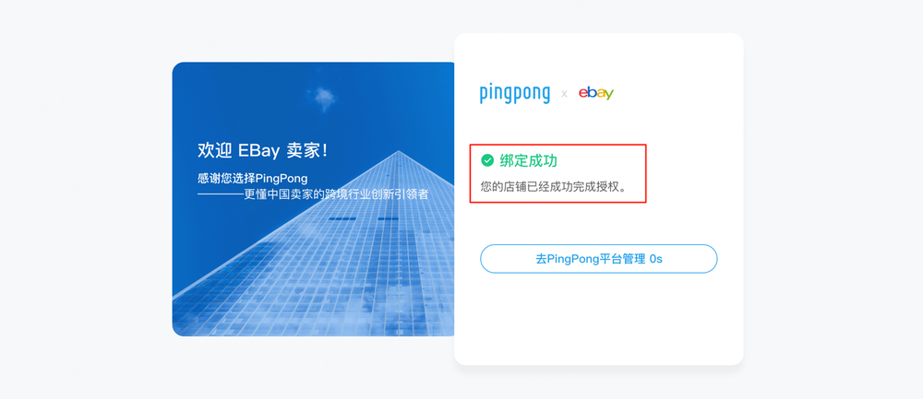
Task: Click 去PingPong平台管理 button
Action: [x=599, y=259]
